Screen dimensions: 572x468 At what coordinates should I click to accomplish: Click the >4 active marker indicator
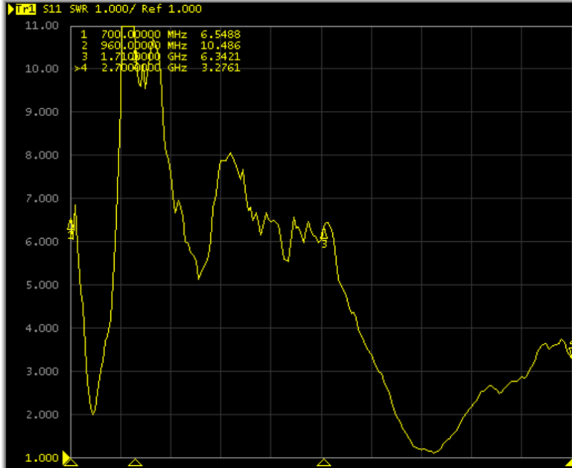[x=80, y=68]
